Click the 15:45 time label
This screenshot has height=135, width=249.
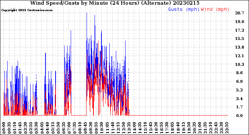pyautogui.click(x=150, y=128)
